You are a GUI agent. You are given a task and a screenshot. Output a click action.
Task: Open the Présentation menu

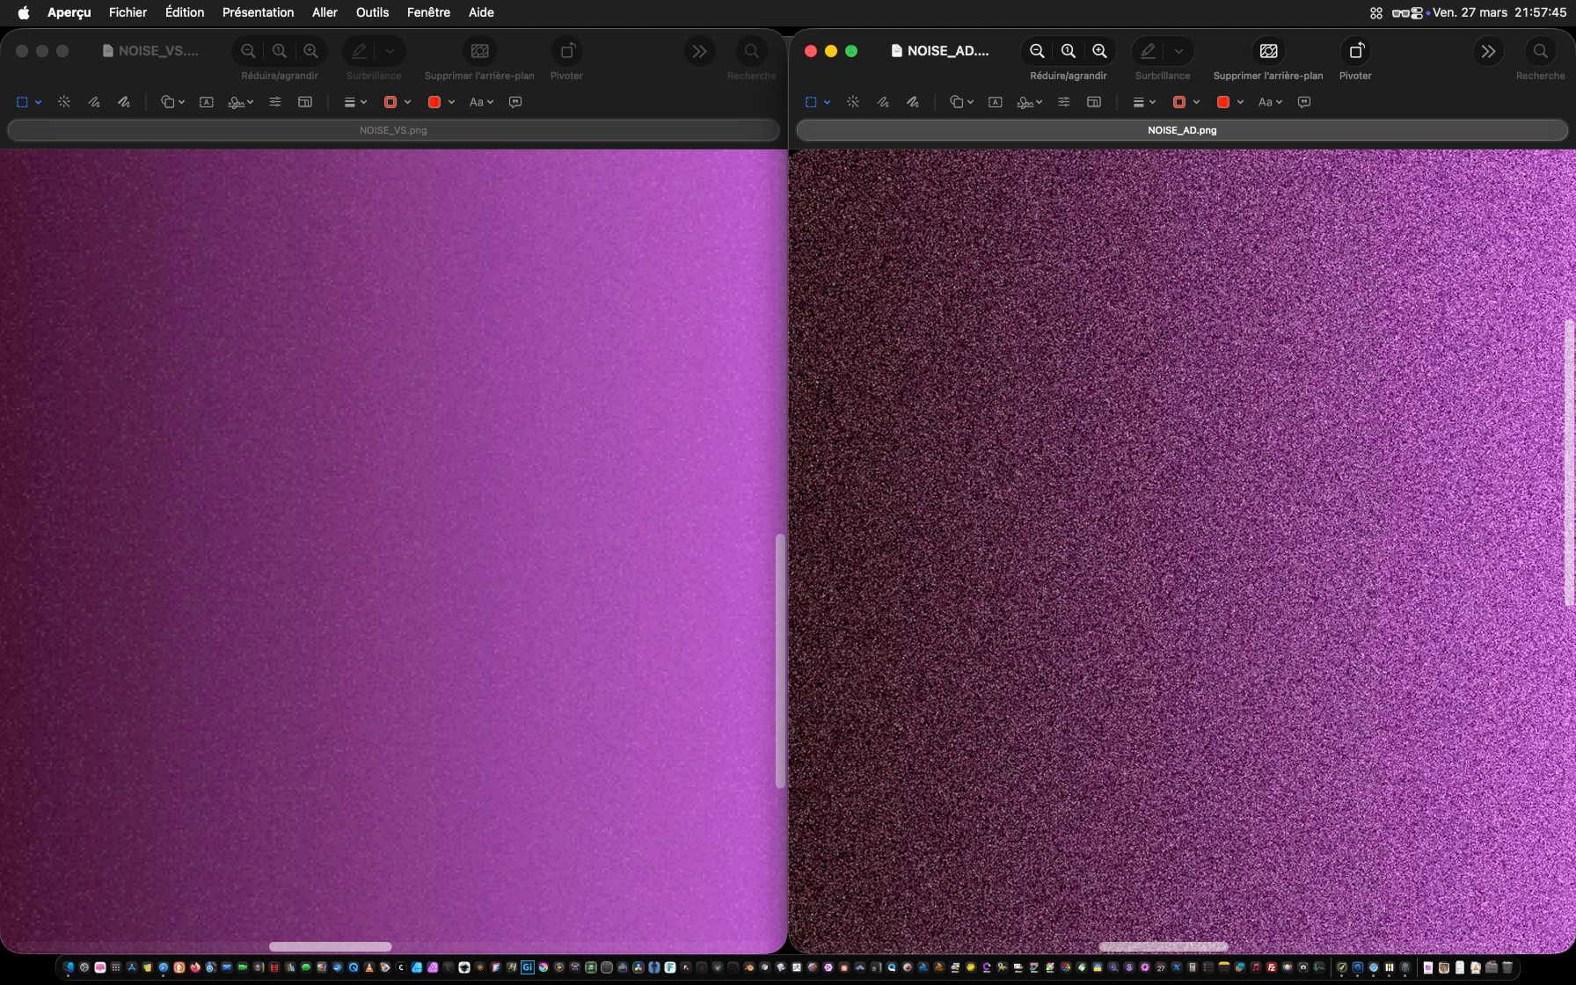pyautogui.click(x=258, y=12)
